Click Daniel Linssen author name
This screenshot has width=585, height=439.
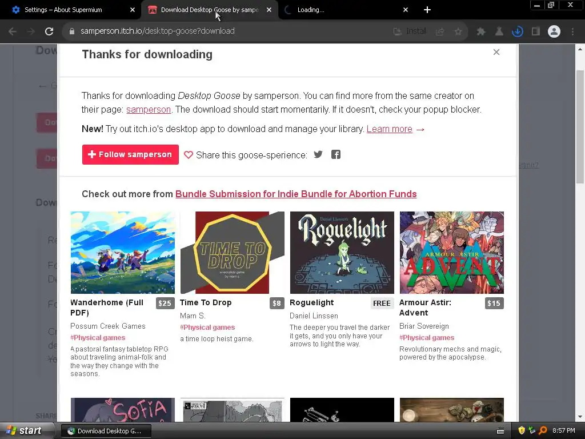314,316
